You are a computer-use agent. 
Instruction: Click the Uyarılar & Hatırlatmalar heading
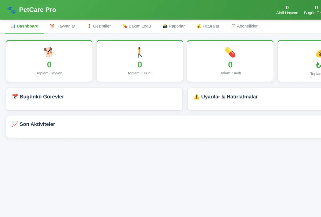pos(229,97)
